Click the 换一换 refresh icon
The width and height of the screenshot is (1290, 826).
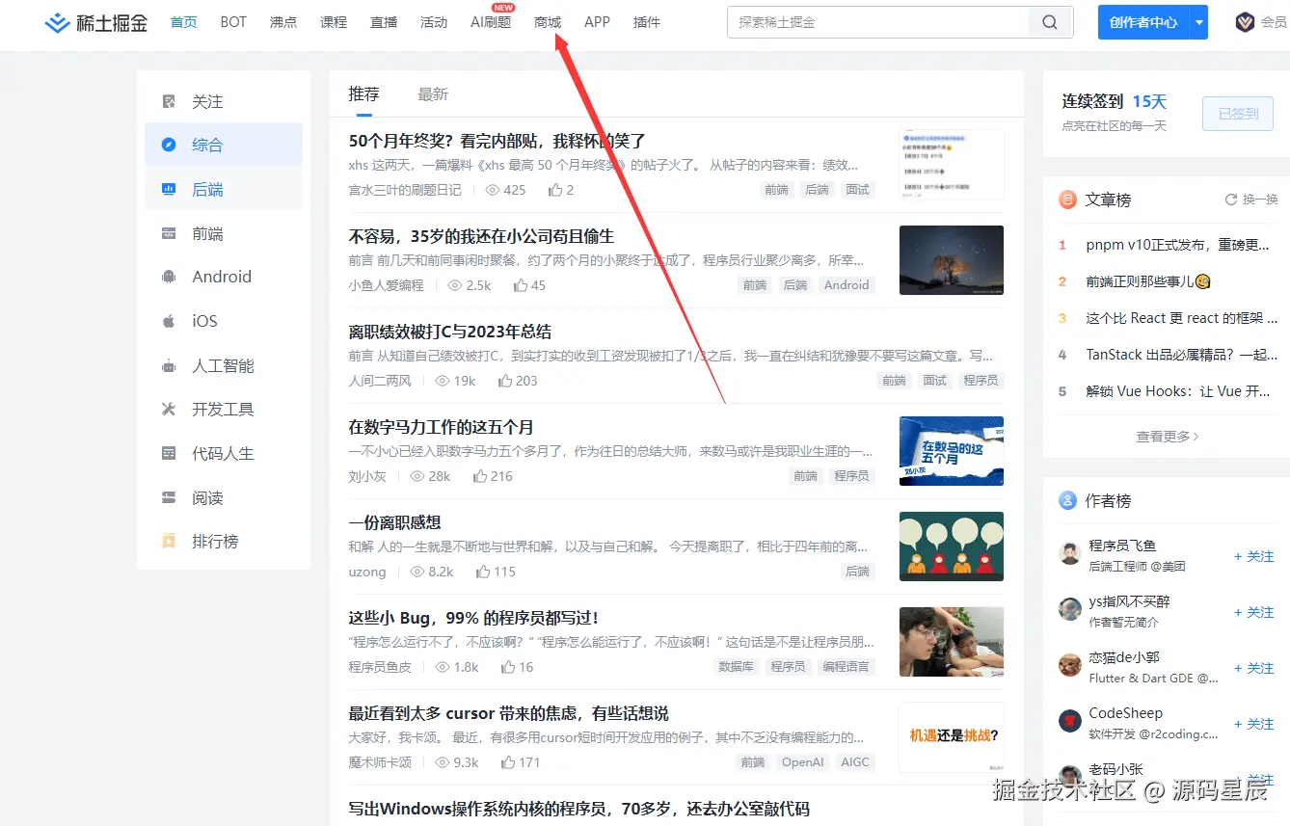coord(1230,200)
